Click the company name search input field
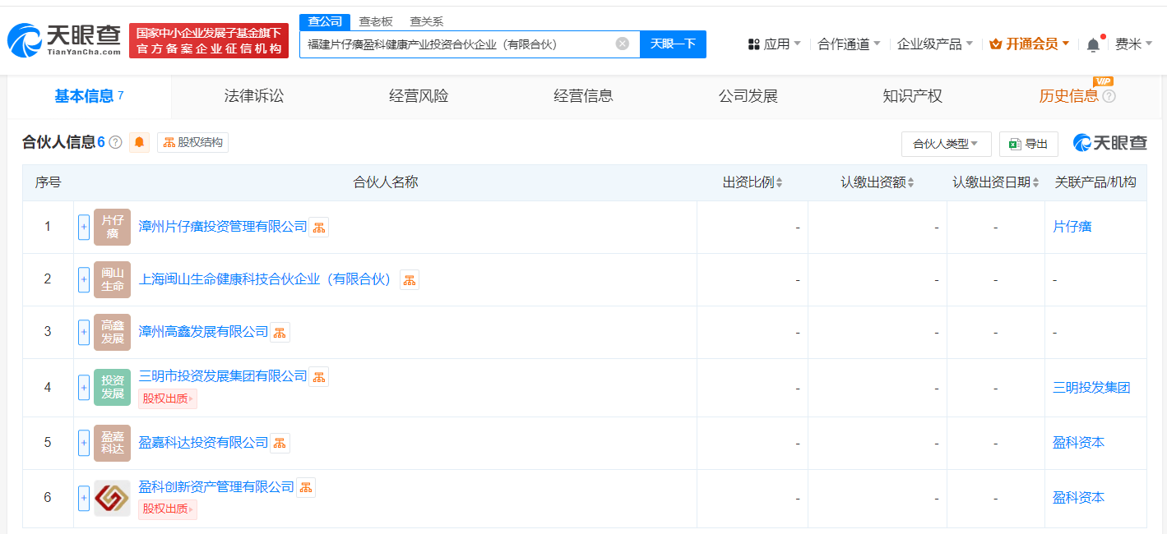The width and height of the screenshot is (1167, 534). pos(456,44)
